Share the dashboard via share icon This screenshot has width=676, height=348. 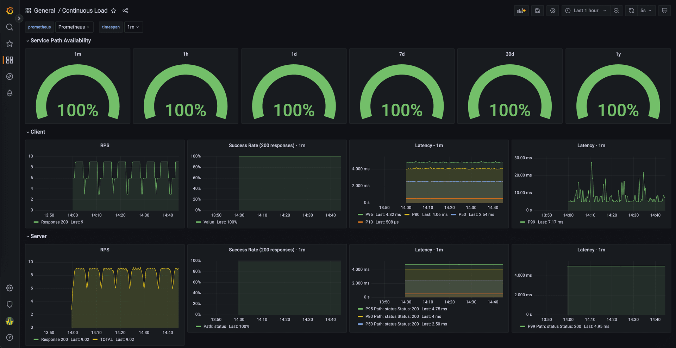[x=125, y=11]
